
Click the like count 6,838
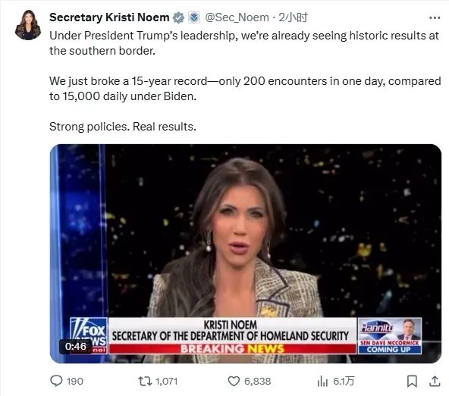coord(257,382)
